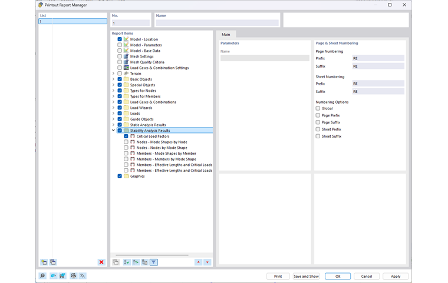The image size is (448, 283).
Task: Click the Apply button
Action: pyautogui.click(x=396, y=276)
